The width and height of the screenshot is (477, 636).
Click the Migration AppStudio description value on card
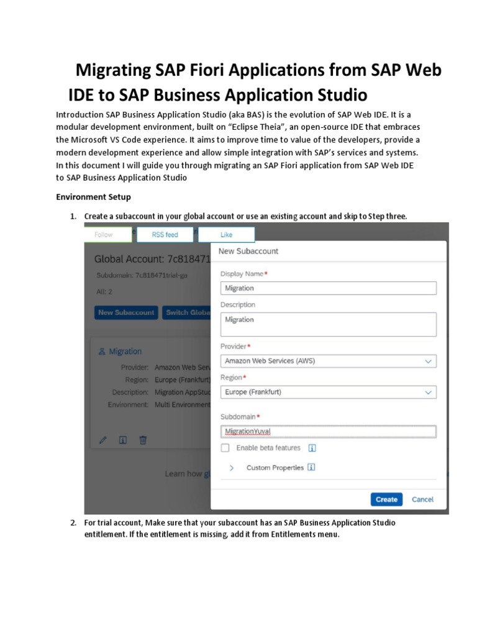(x=183, y=393)
